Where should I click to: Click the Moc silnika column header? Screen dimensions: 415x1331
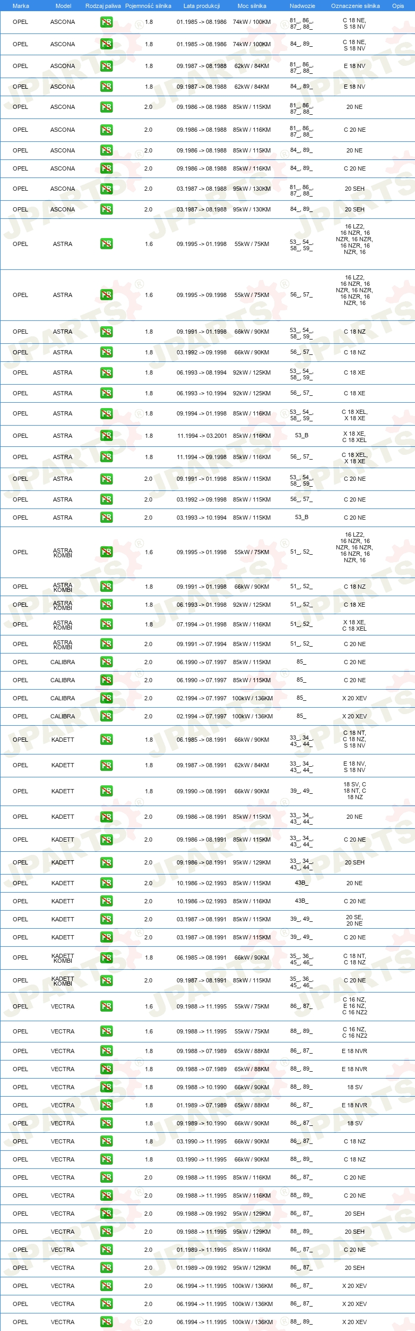[252, 6]
